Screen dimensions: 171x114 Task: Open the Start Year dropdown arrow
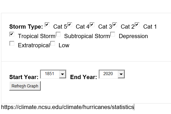point(62,74)
